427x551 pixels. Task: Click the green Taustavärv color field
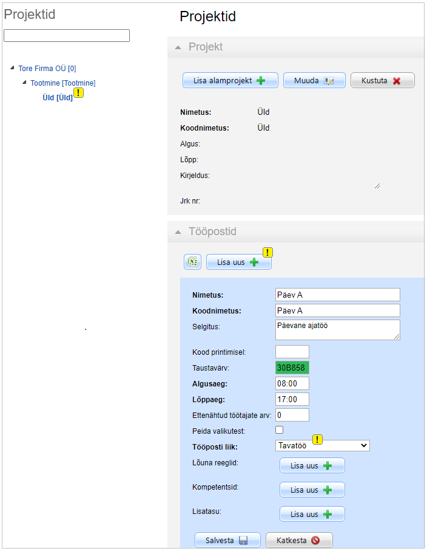(x=292, y=368)
